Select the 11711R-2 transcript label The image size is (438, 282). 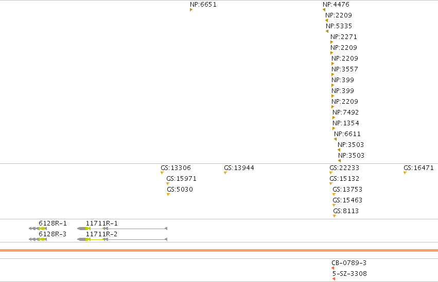tap(102, 234)
